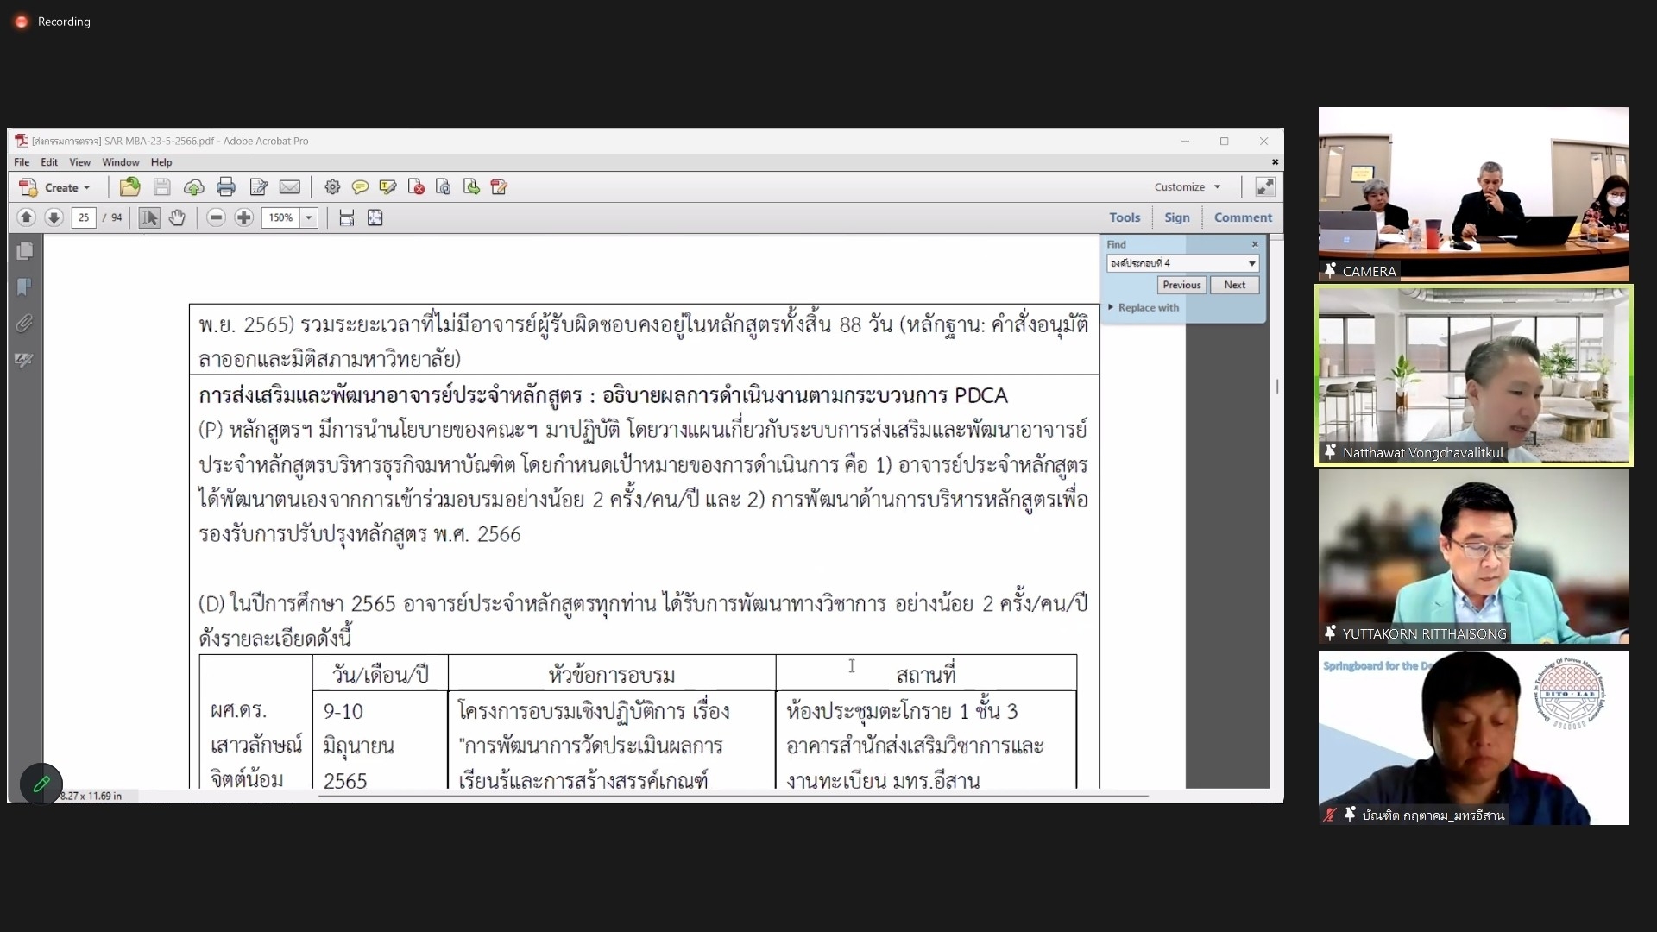
Task: Select the bottom muted participant's video thumbnail
Action: coord(1474,738)
